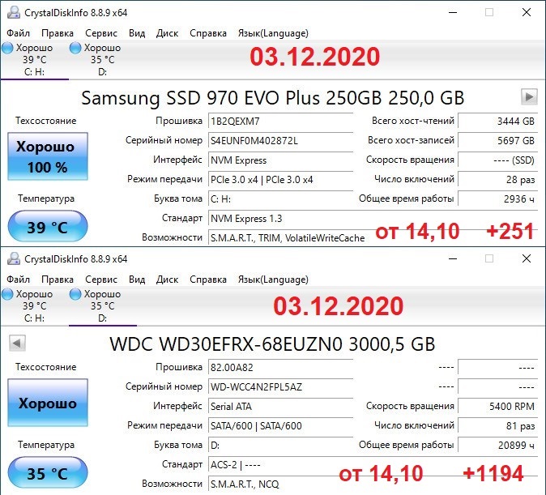
Task: Open Язык(Language) menu in top window
Action: pos(273,33)
